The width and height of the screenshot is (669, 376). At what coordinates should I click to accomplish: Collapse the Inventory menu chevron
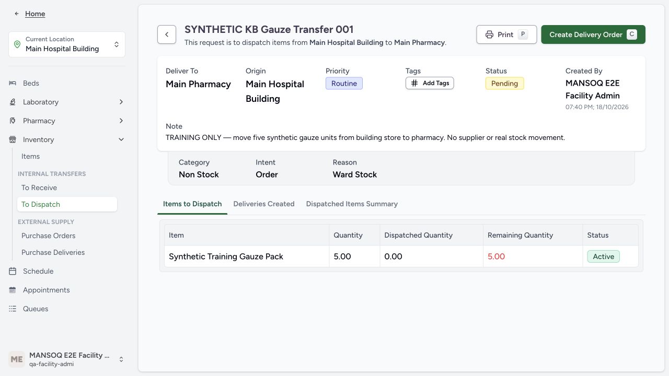pyautogui.click(x=121, y=139)
